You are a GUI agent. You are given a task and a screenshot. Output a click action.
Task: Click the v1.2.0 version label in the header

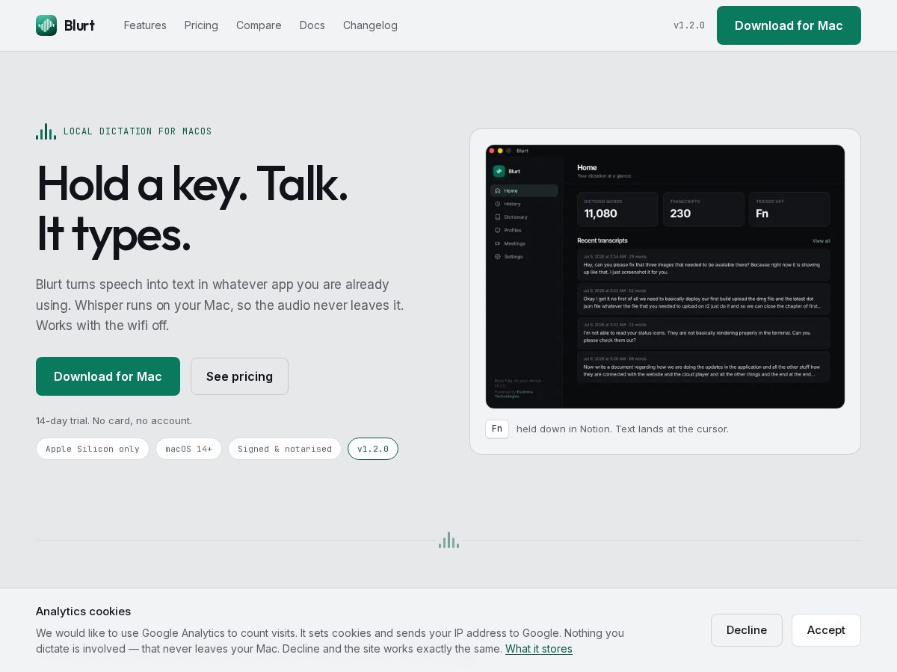(x=689, y=25)
